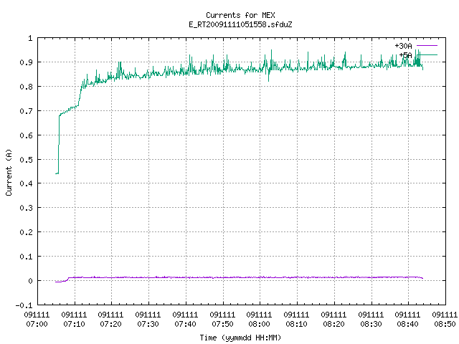Click the x-axis tick label 08:30
Viewport: 459px width, 344px height.
372,324
